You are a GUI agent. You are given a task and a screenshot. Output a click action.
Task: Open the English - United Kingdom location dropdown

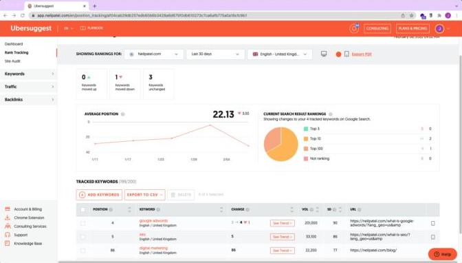(280, 54)
